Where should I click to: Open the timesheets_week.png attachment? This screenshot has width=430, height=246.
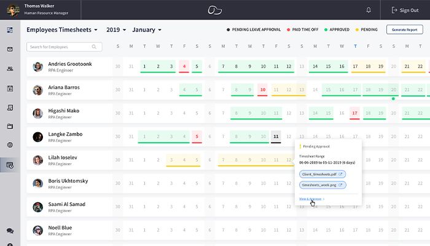click(322, 184)
